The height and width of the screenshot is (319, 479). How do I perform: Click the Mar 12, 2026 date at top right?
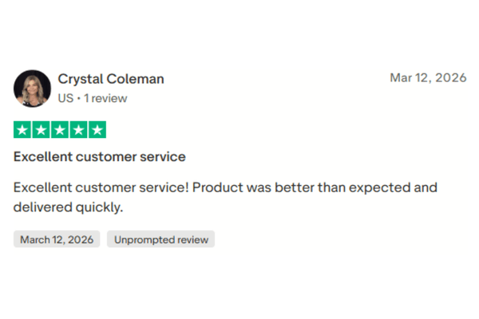pyautogui.click(x=428, y=77)
